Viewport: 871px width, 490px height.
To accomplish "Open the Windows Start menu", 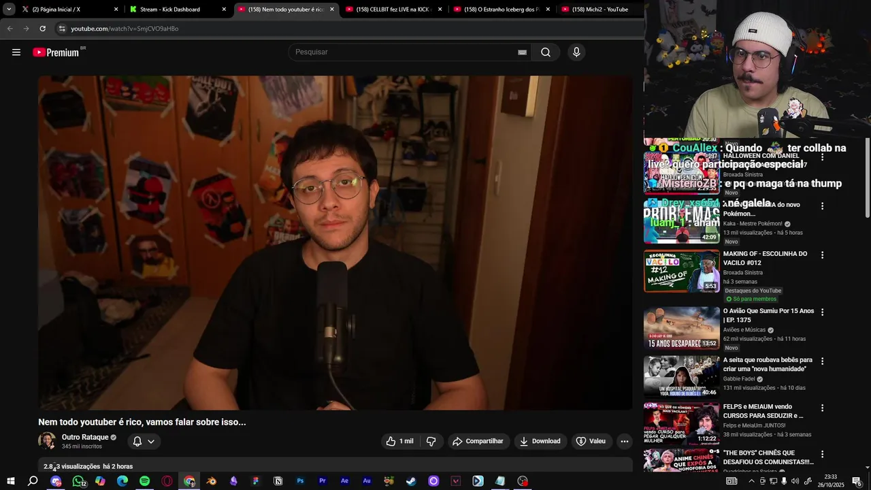I will click(x=11, y=481).
